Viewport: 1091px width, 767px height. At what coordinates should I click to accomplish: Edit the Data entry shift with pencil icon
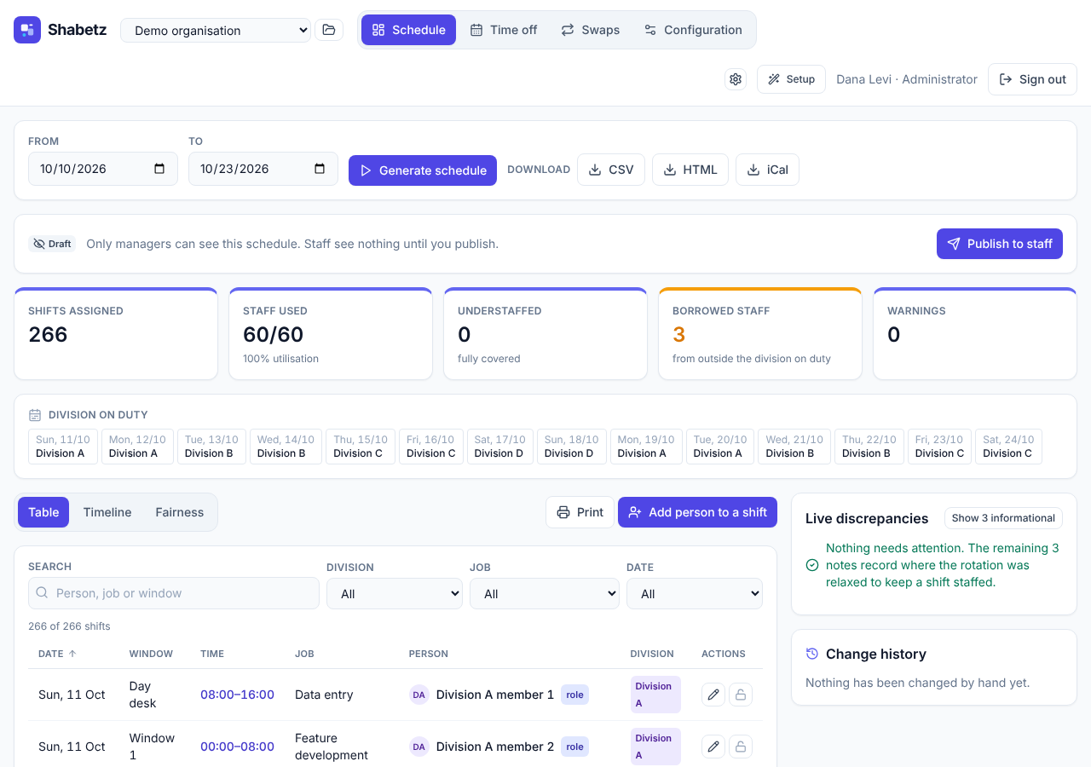coord(713,695)
